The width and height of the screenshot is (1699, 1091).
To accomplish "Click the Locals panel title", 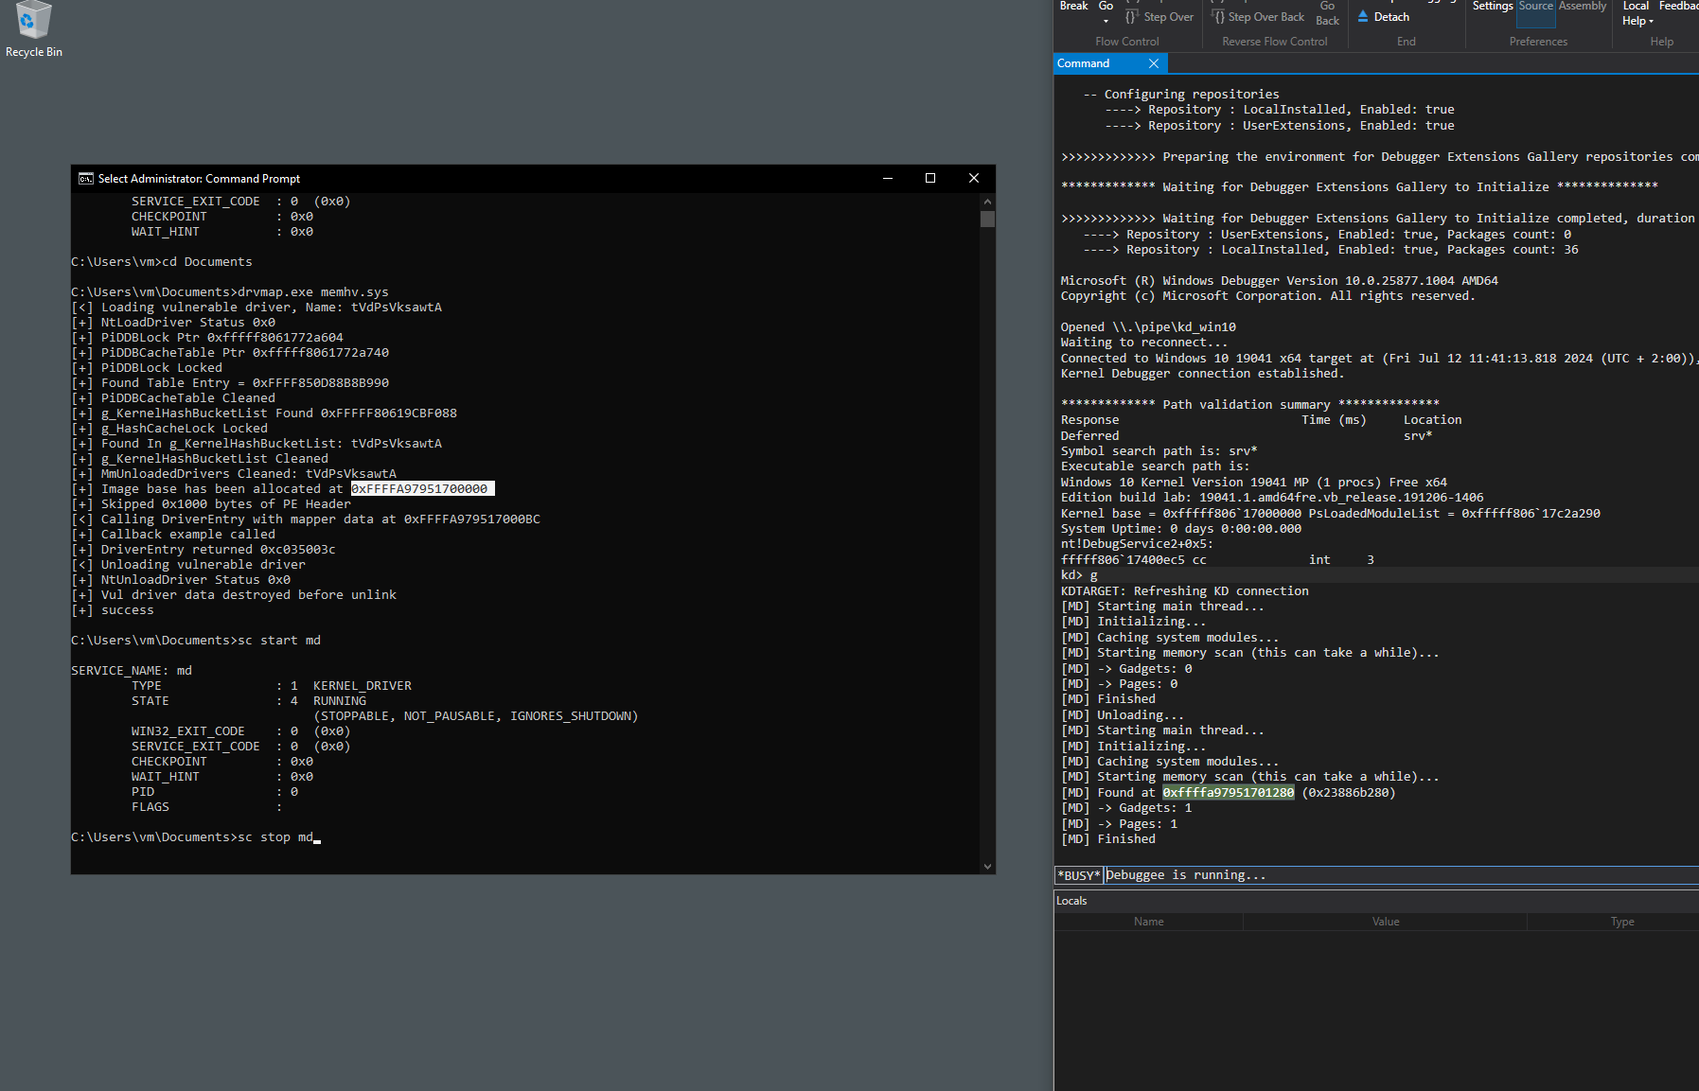I will [1071, 901].
